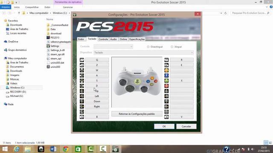Select the unins000.dat file

(57, 62)
